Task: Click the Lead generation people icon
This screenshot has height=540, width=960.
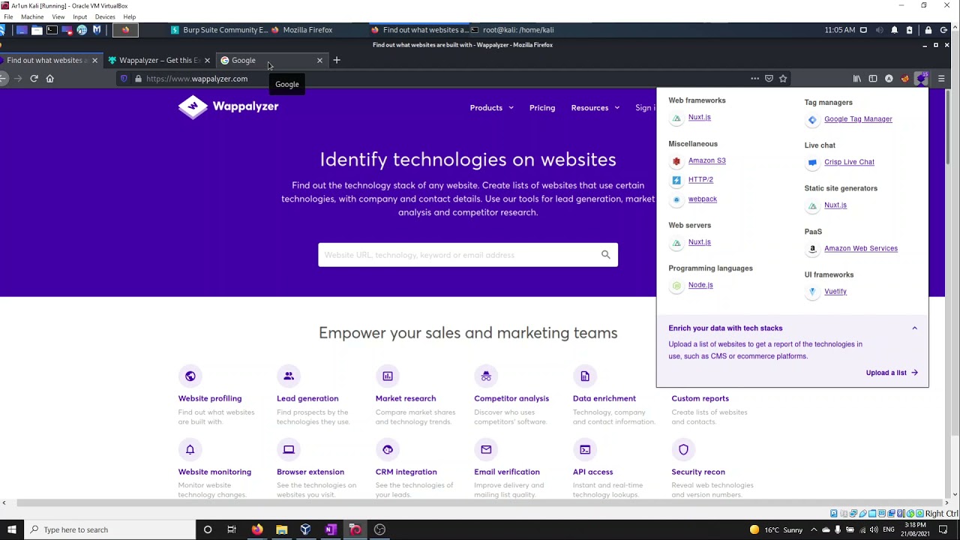Action: tap(289, 376)
